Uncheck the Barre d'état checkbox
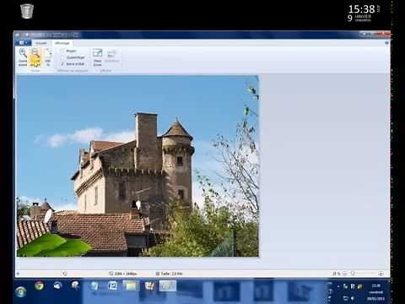The image size is (405, 304). (62, 64)
